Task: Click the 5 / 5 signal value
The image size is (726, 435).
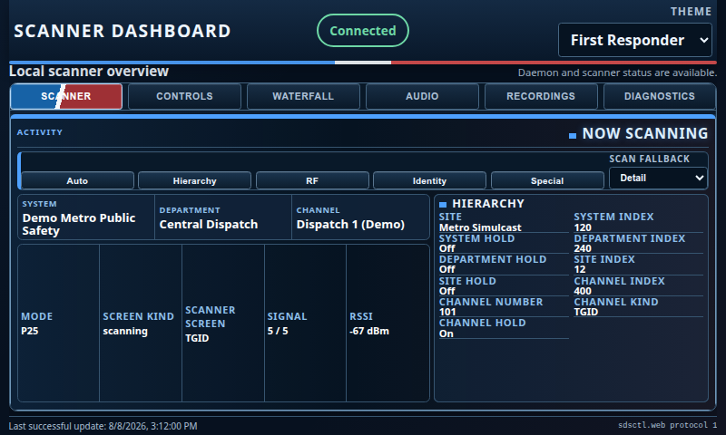Action: (278, 331)
